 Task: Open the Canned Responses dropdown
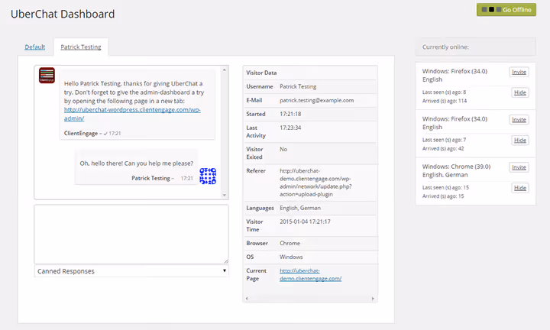pyautogui.click(x=131, y=271)
